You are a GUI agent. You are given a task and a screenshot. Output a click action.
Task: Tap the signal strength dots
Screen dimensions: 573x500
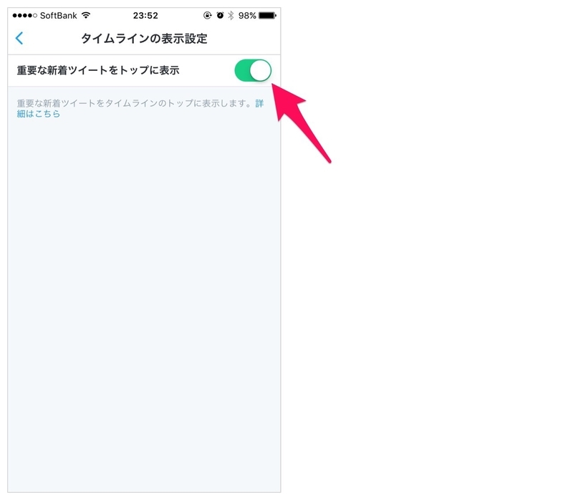(24, 16)
